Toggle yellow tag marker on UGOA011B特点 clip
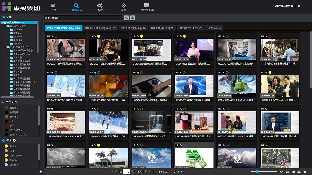 (x=99, y=36)
